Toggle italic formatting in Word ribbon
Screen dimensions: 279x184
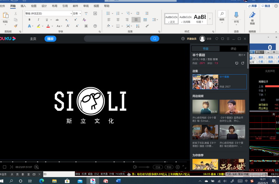(38, 20)
